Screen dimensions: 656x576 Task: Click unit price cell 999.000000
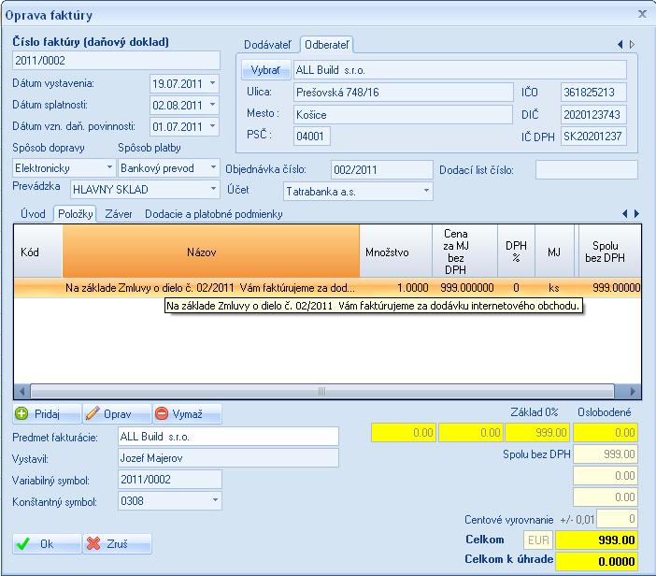coord(464,288)
